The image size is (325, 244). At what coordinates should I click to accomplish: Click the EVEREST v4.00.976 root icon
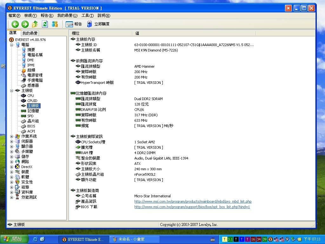tap(11, 40)
